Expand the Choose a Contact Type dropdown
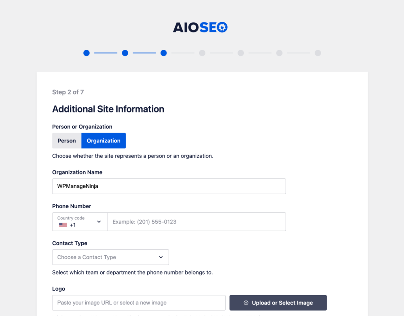 tap(110, 257)
